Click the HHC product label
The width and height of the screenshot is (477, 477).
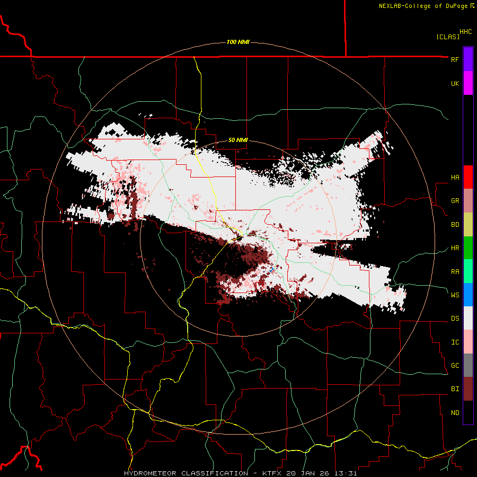[465, 32]
